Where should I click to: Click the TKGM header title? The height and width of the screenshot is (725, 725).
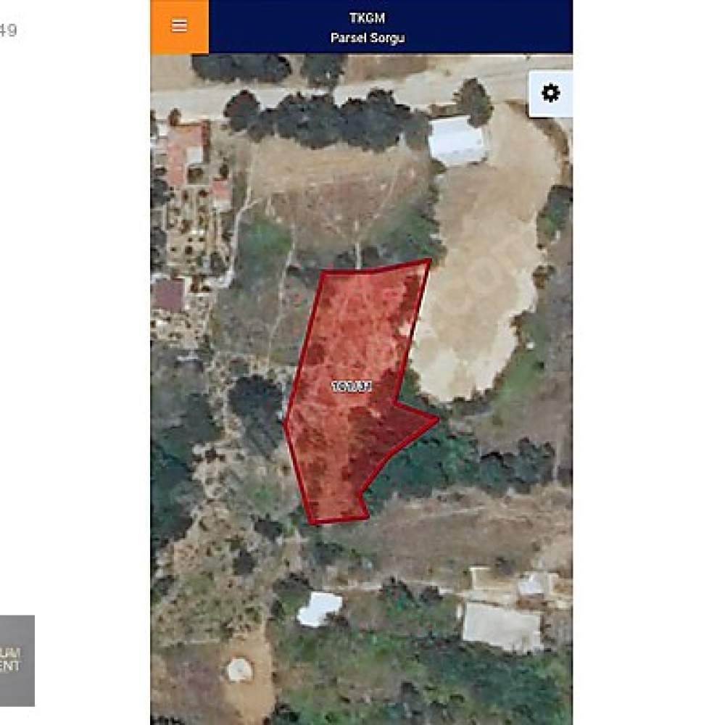coord(367,18)
